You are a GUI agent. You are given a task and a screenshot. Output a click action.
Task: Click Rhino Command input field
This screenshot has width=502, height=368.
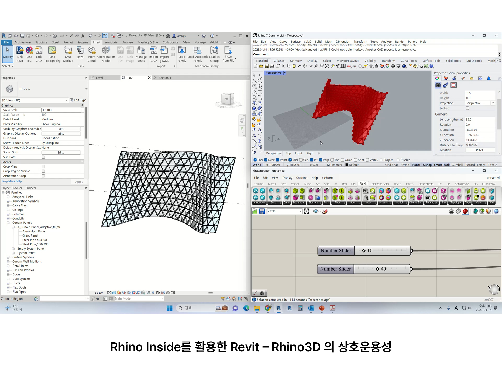click(x=383, y=54)
